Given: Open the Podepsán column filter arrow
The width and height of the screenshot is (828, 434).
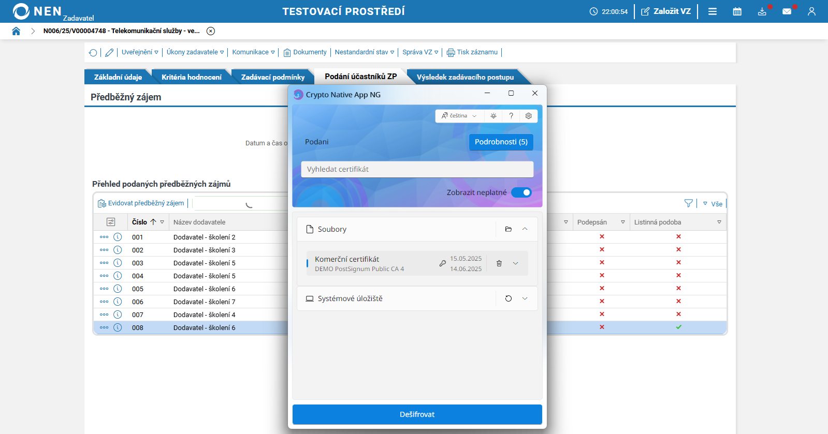Looking at the screenshot, I should (x=623, y=222).
